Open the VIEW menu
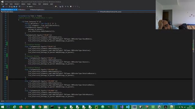This screenshot has width=195, height=109. pyautogui.click(x=11, y=4)
